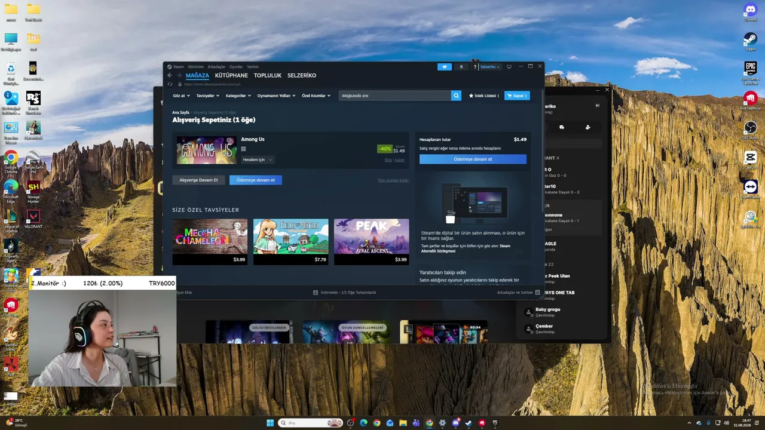This screenshot has height=430, width=765.
Task: Click the store search magnifier button
Action: click(x=456, y=96)
